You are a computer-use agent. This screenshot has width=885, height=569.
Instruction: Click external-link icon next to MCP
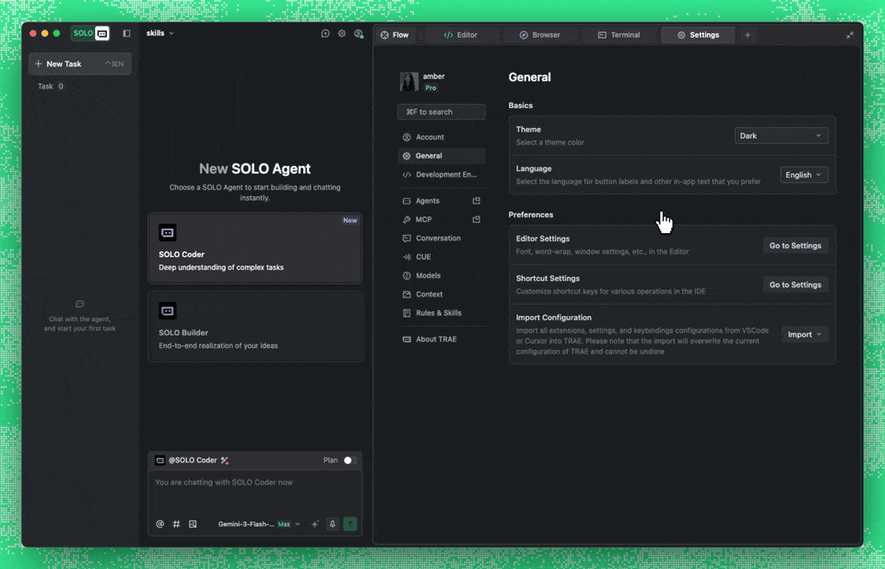(477, 219)
